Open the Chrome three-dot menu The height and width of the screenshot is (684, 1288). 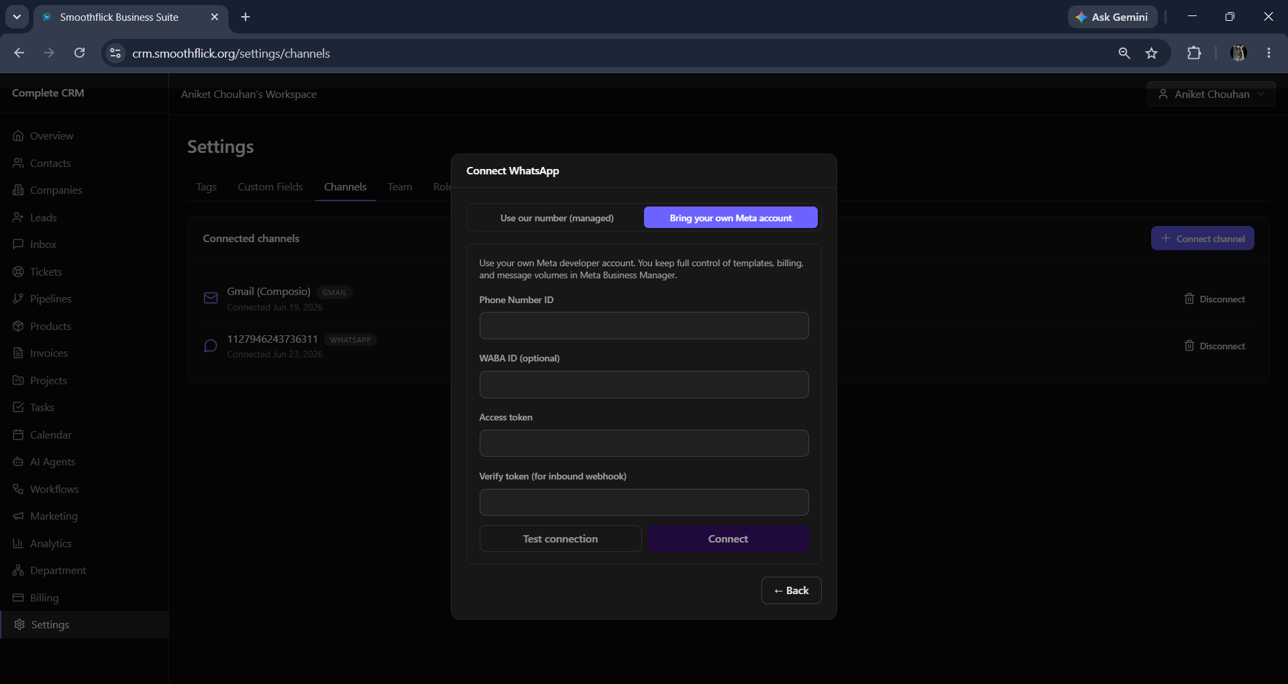pos(1269,53)
